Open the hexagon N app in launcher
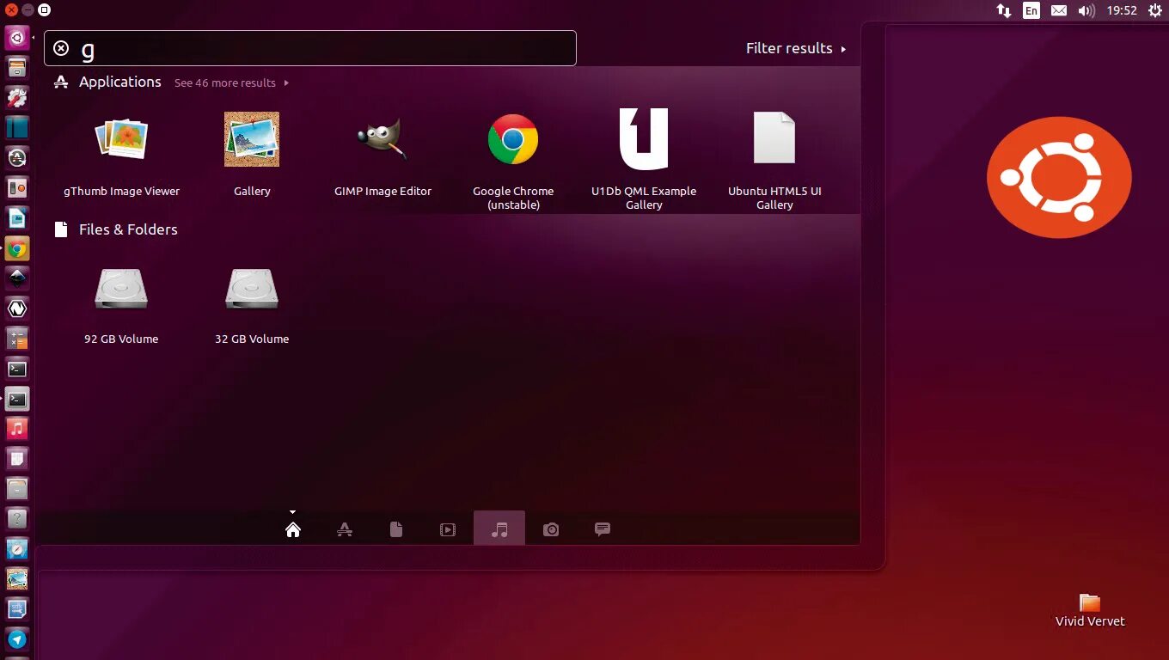The height and width of the screenshot is (660, 1169). click(17, 309)
